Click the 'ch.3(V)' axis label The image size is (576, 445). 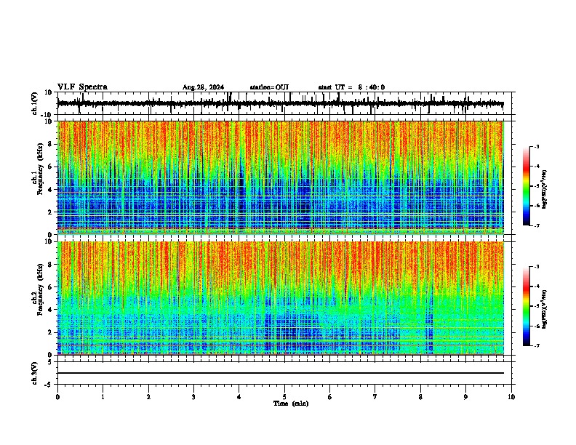(35, 373)
